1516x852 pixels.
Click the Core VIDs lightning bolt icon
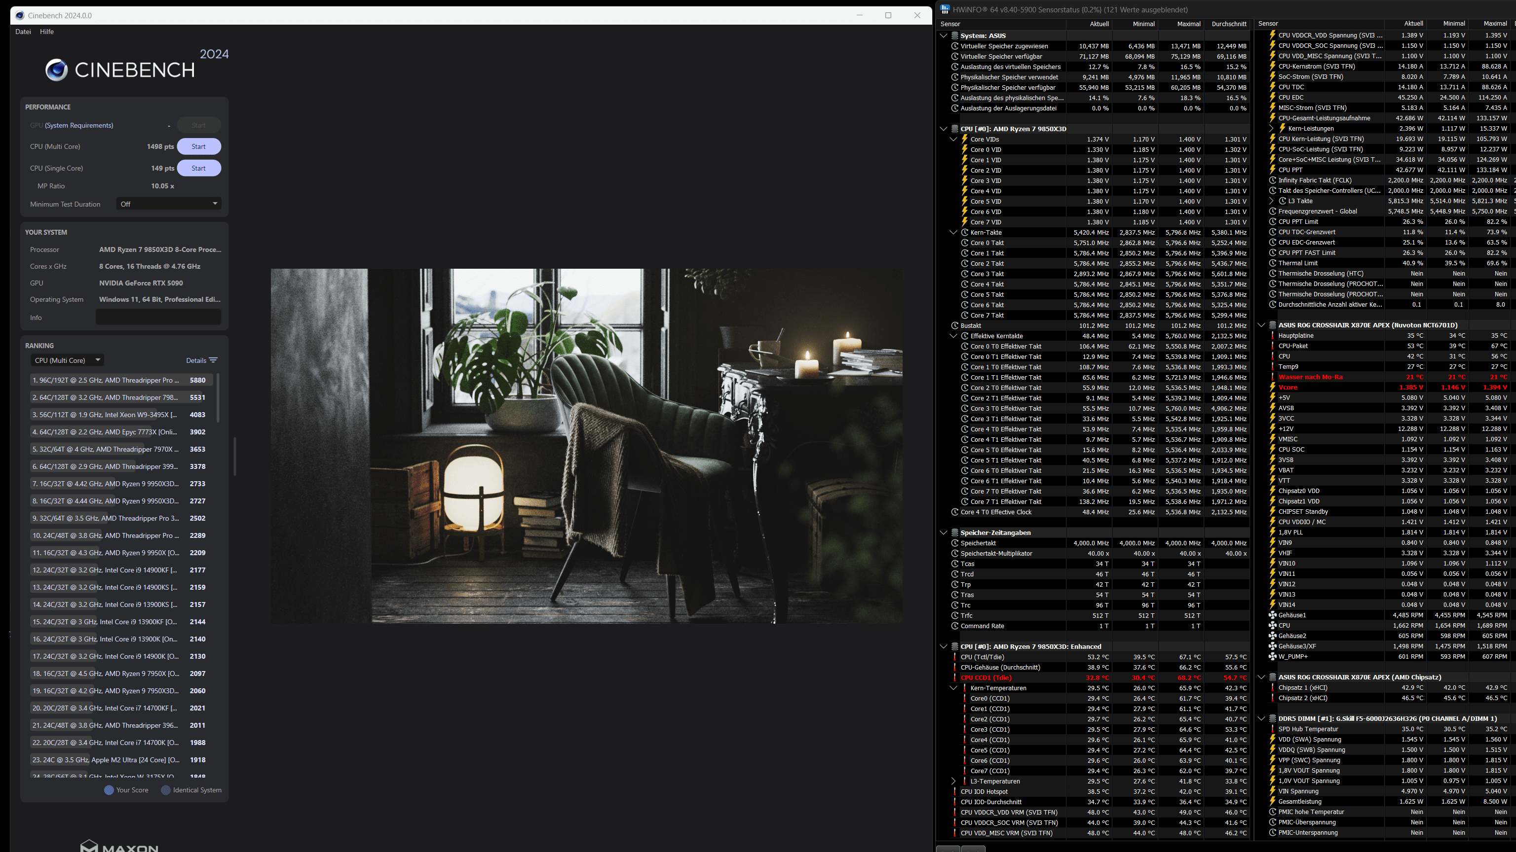[965, 140]
